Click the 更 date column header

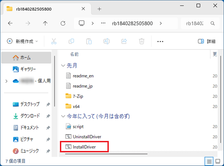point(215,54)
